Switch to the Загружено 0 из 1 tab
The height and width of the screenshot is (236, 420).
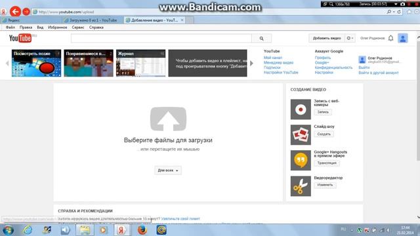93,20
